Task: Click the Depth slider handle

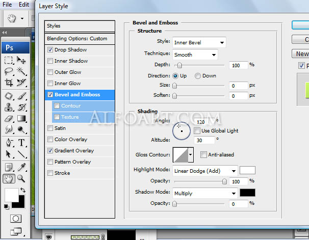Action: 179,65
